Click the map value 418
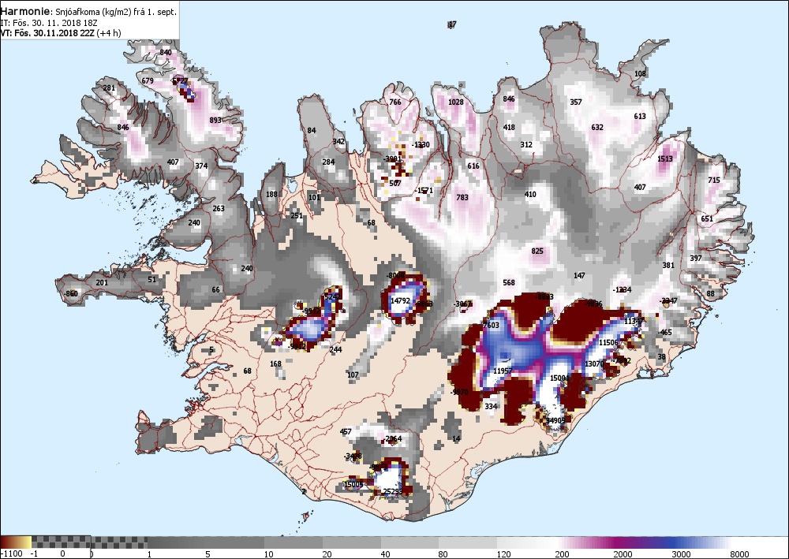 [509, 127]
